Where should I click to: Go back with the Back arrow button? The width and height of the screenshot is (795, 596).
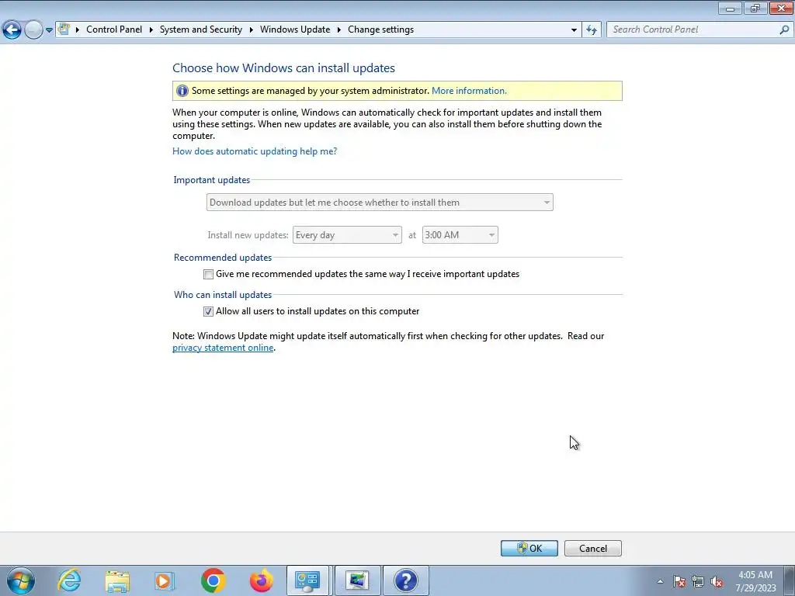(x=12, y=30)
